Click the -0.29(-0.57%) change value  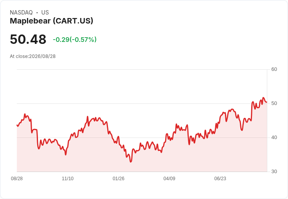click(75, 40)
